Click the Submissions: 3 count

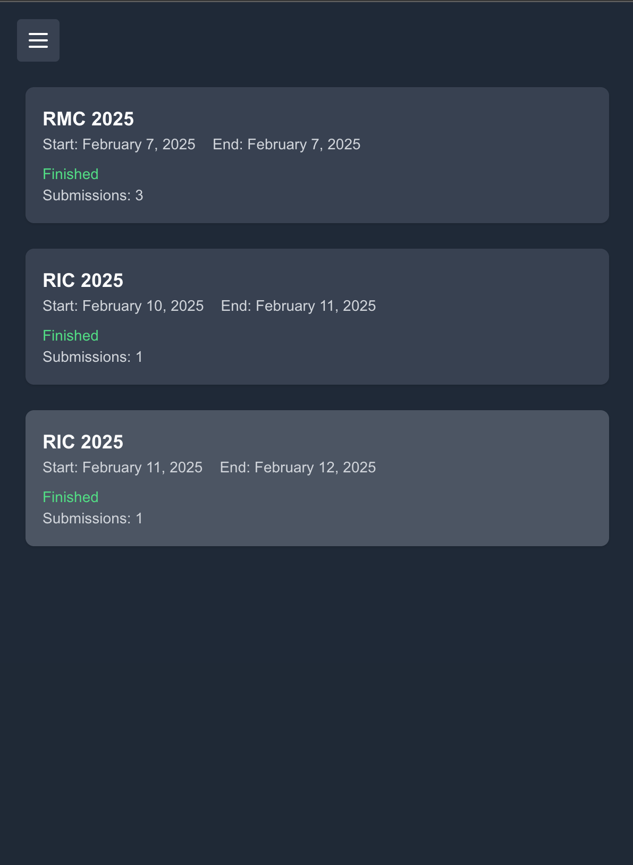pos(93,196)
